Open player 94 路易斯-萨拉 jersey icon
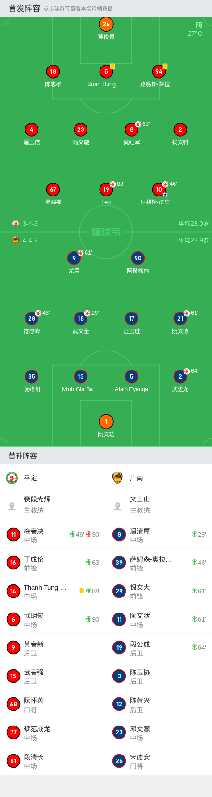Image resolution: width=212 pixels, height=797 pixels. tap(158, 71)
